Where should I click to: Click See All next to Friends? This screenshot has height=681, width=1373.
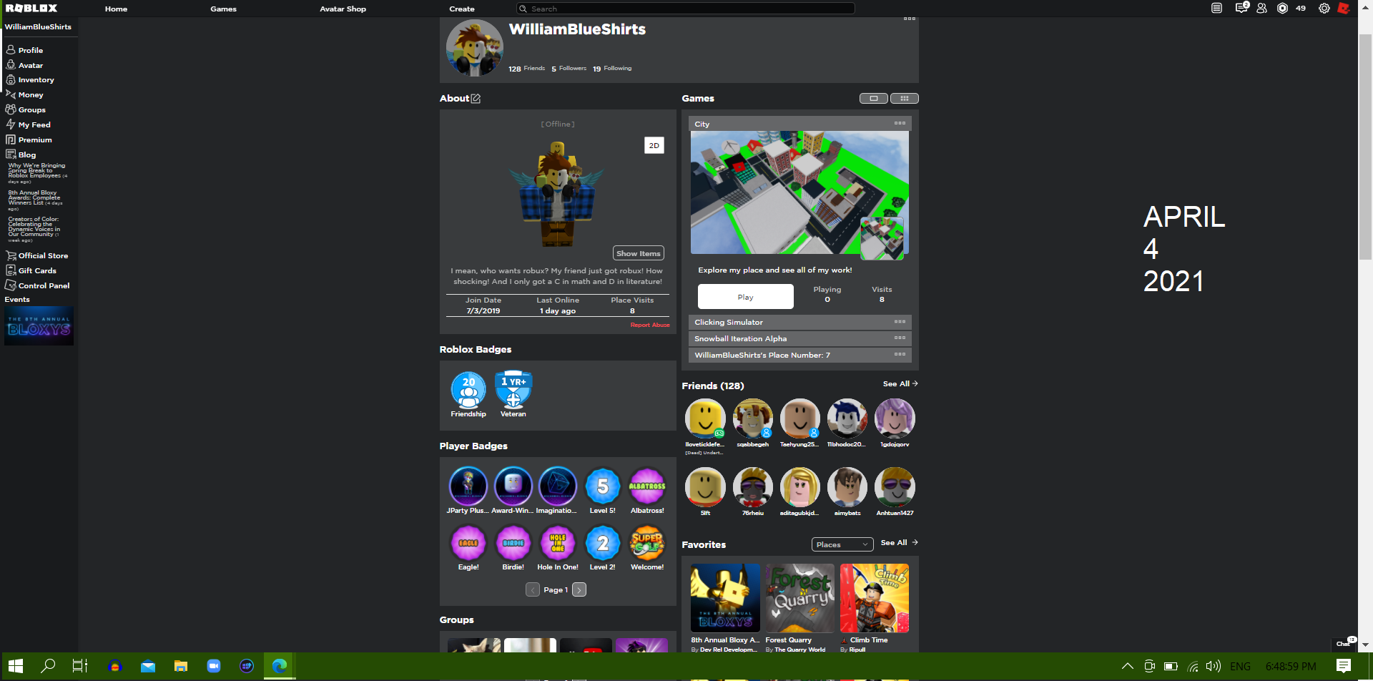(x=900, y=384)
